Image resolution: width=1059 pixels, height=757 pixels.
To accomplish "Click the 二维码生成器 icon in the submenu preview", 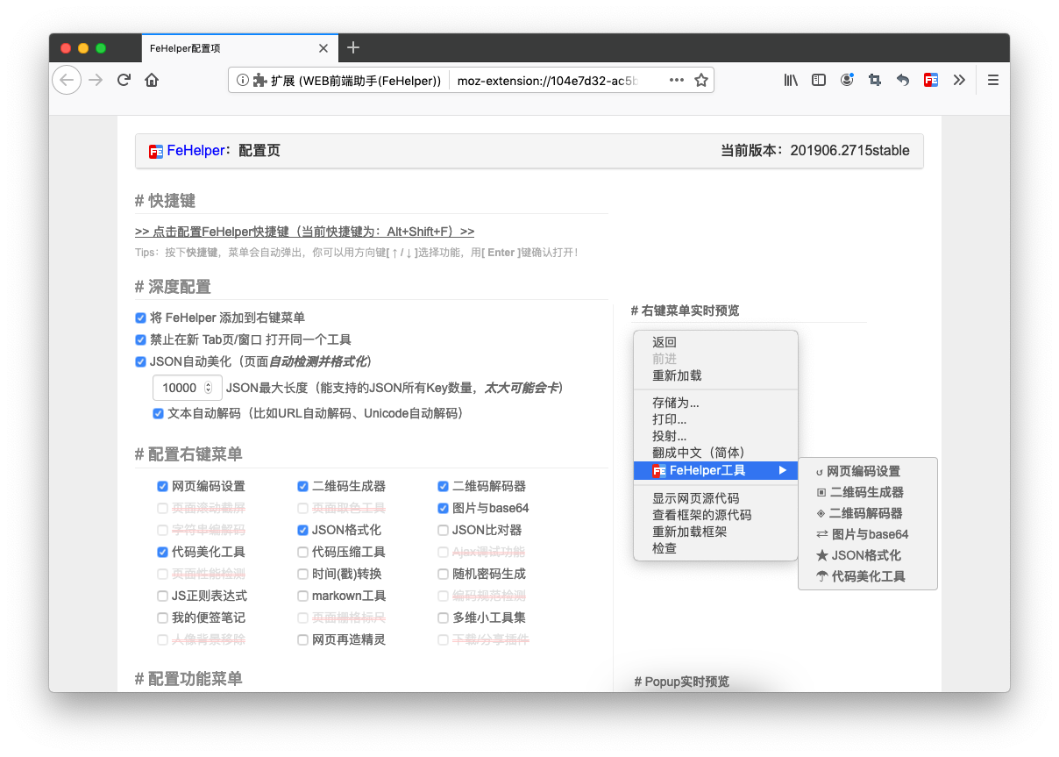I will click(x=821, y=493).
